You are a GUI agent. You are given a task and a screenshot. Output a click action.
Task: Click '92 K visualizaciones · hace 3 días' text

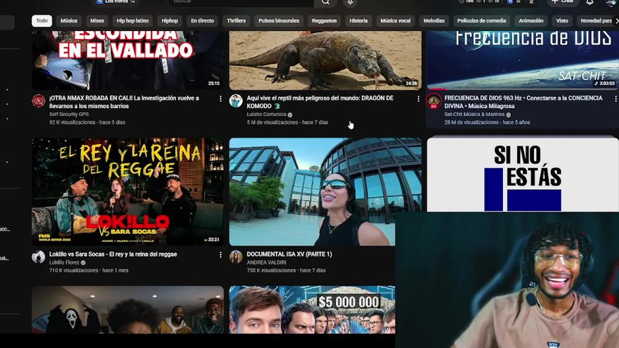coord(87,123)
